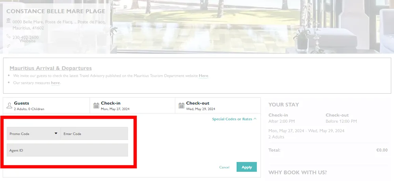This screenshot has height=181, width=394.
Task: Open the Check-in date picker
Action: coord(132,105)
